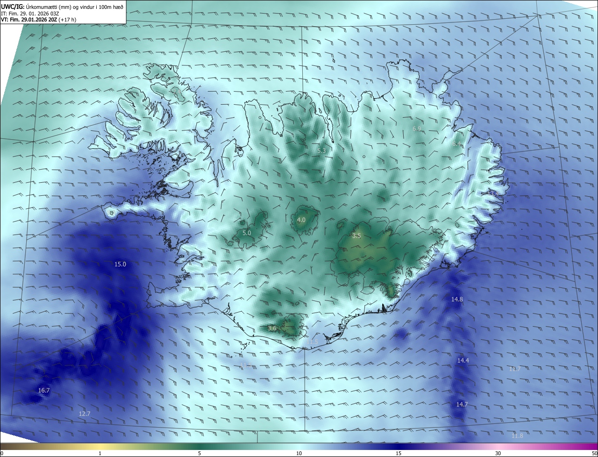Click the 4.0 value on the glacier
The width and height of the screenshot is (598, 457).
(x=301, y=220)
